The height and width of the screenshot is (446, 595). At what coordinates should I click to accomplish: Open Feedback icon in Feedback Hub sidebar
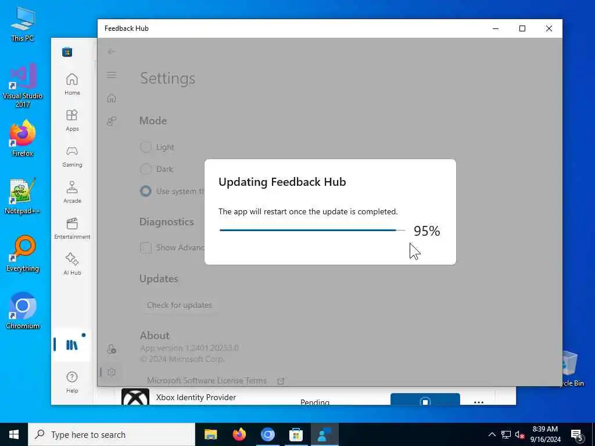click(x=112, y=121)
